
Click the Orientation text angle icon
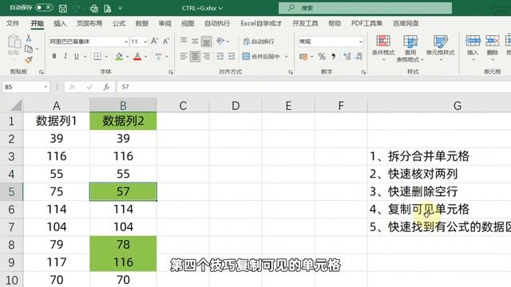tap(220, 41)
